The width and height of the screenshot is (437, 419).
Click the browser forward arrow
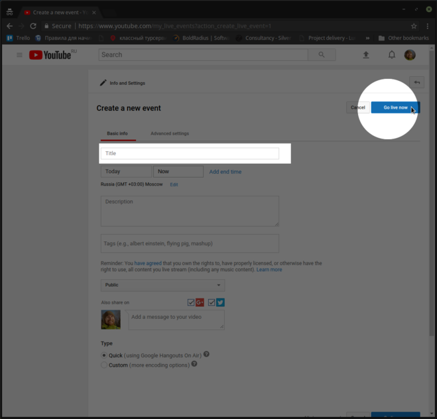pos(21,26)
